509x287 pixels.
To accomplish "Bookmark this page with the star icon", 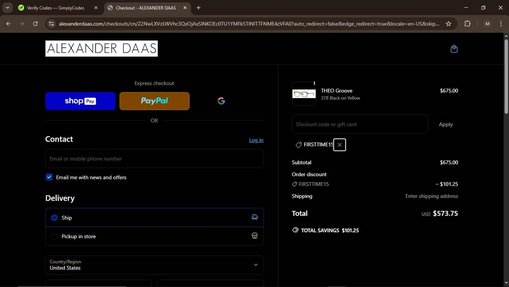I will [449, 24].
